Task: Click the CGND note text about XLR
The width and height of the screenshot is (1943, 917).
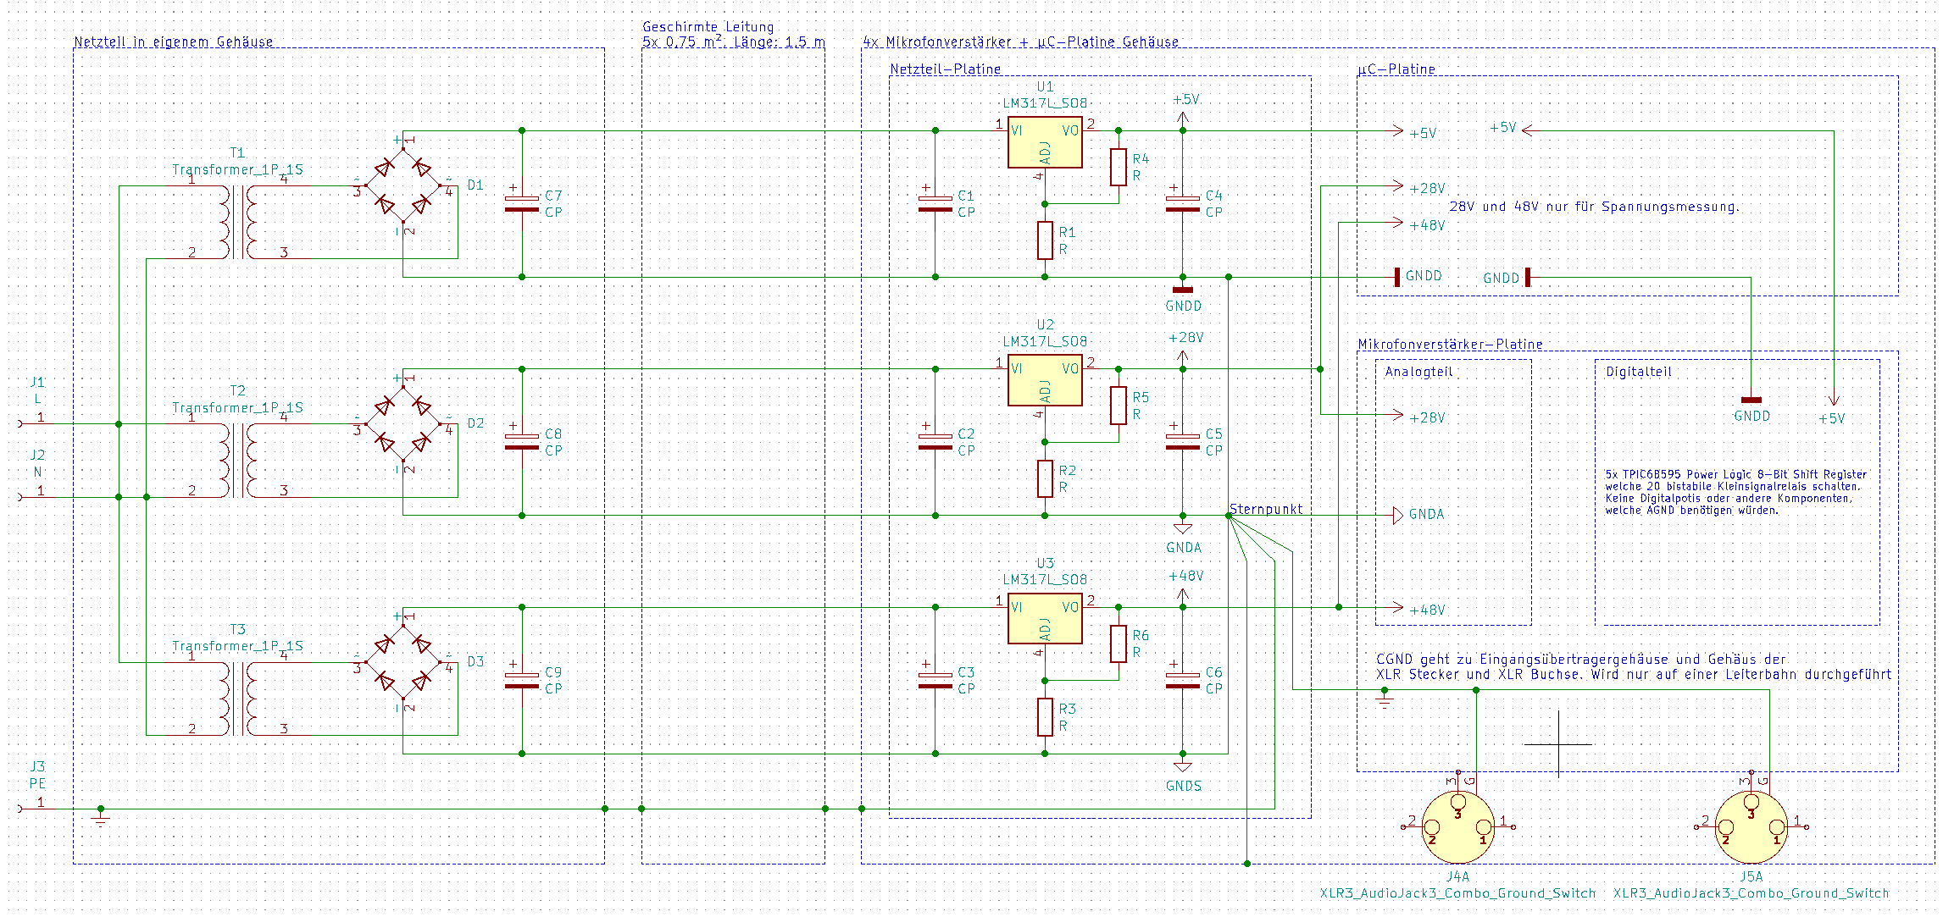Action: pyautogui.click(x=1632, y=666)
